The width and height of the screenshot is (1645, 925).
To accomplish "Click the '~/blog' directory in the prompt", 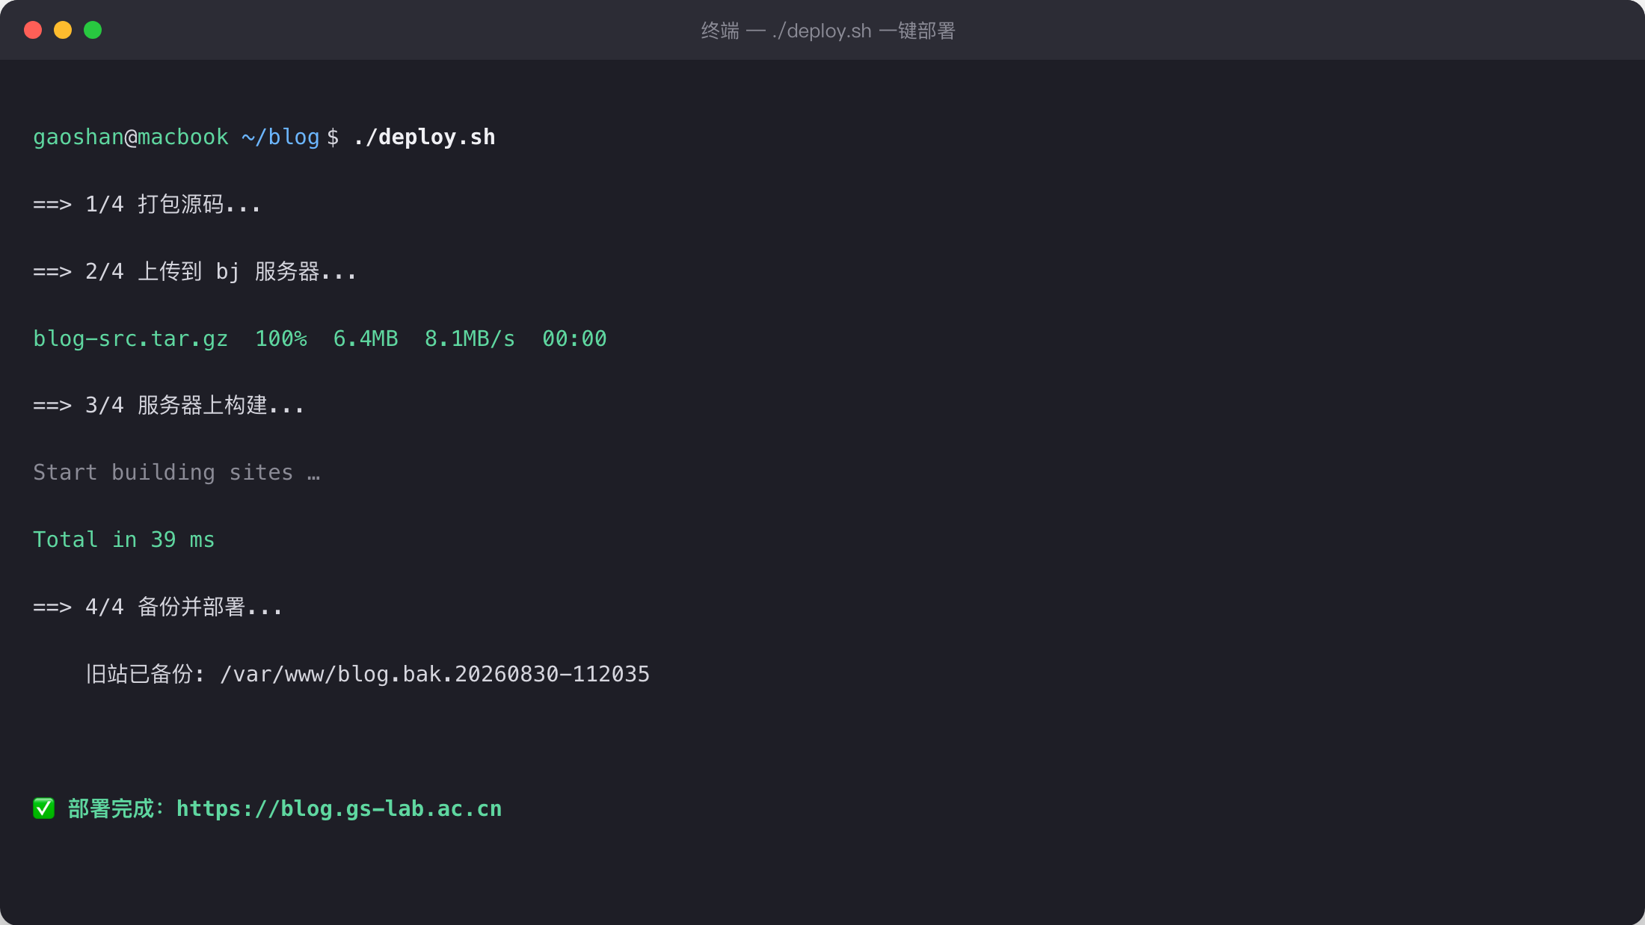I will (x=280, y=137).
